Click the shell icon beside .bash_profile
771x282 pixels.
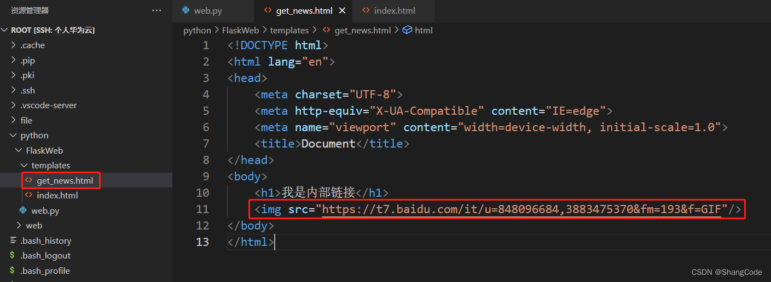12,271
